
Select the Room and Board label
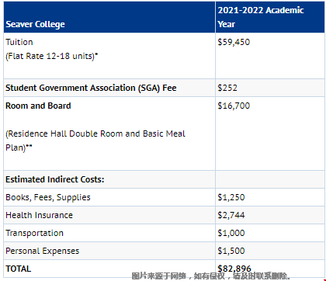click(38, 106)
